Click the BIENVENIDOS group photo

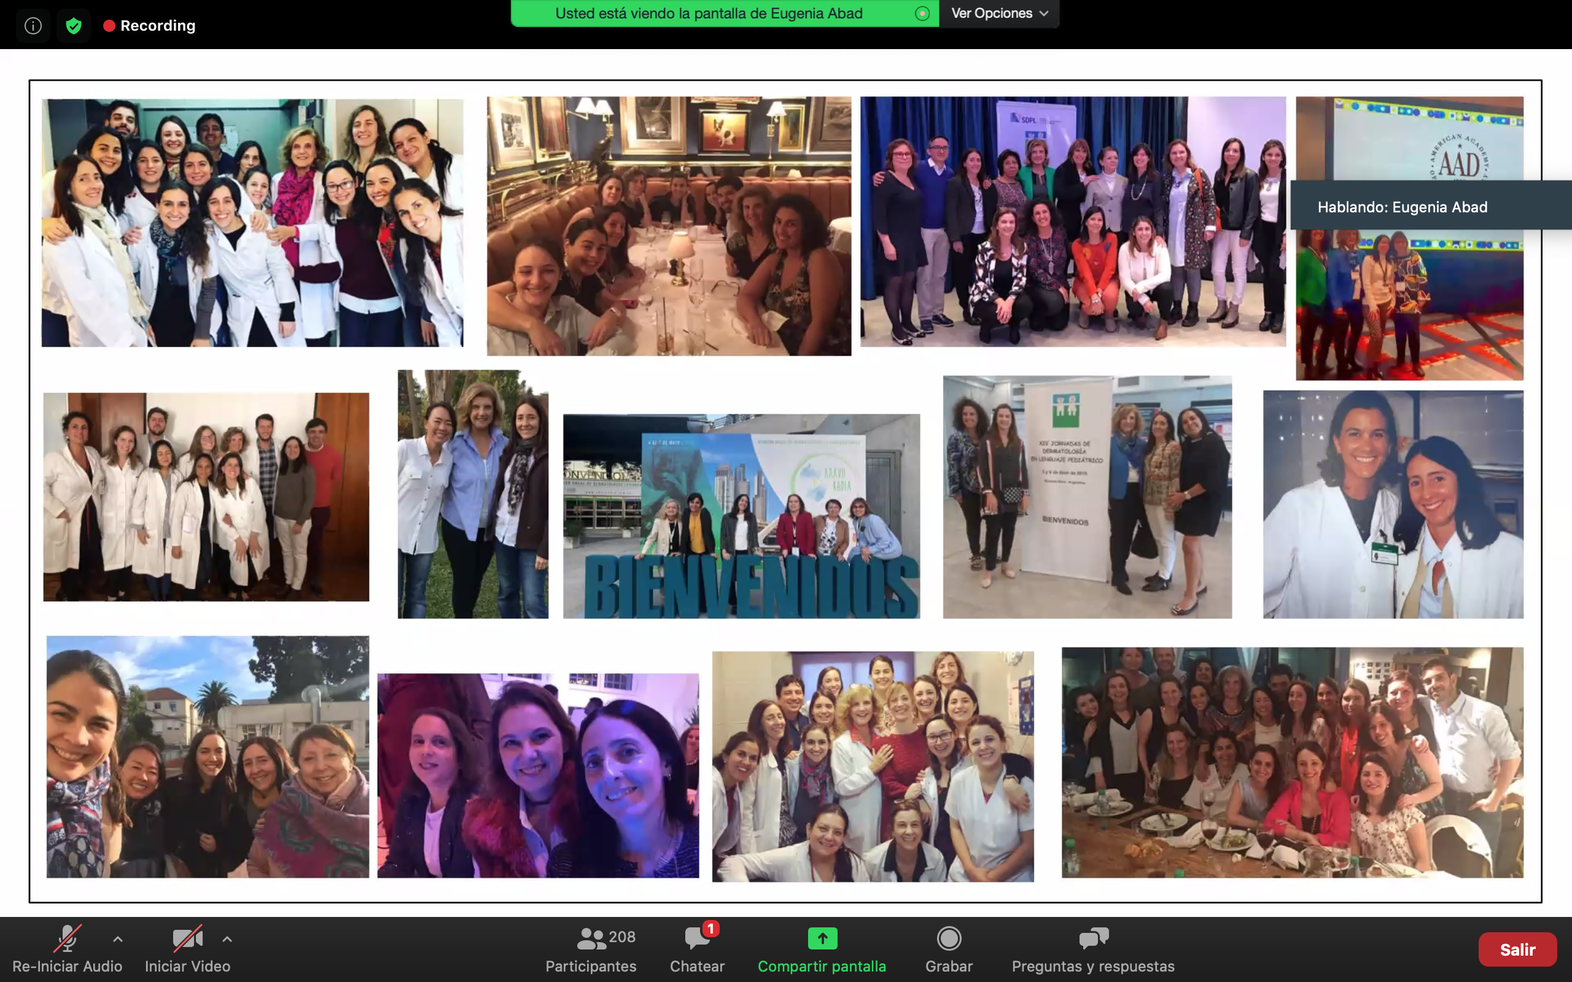point(741,516)
